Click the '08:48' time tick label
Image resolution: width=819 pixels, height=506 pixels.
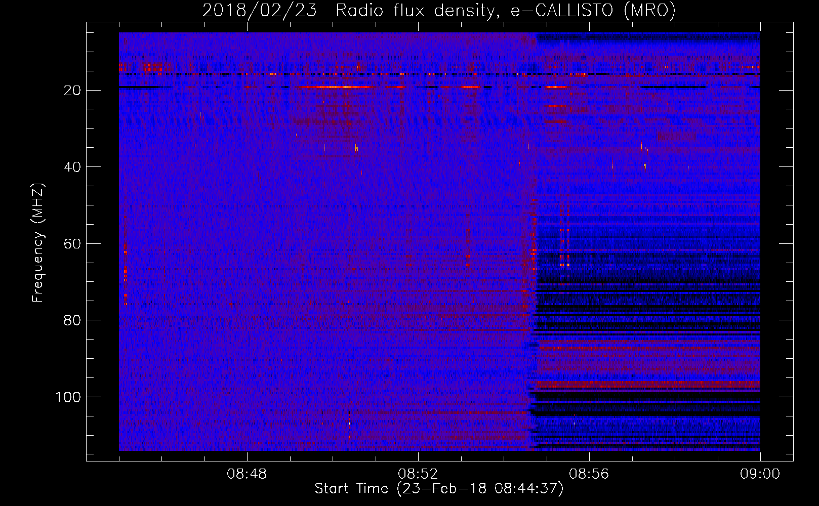(x=247, y=474)
